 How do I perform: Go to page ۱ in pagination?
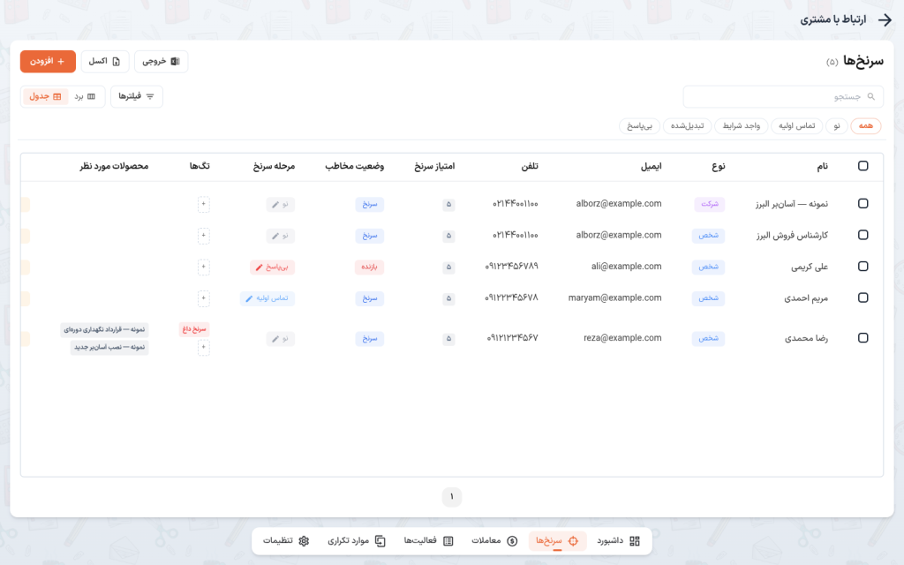452,497
